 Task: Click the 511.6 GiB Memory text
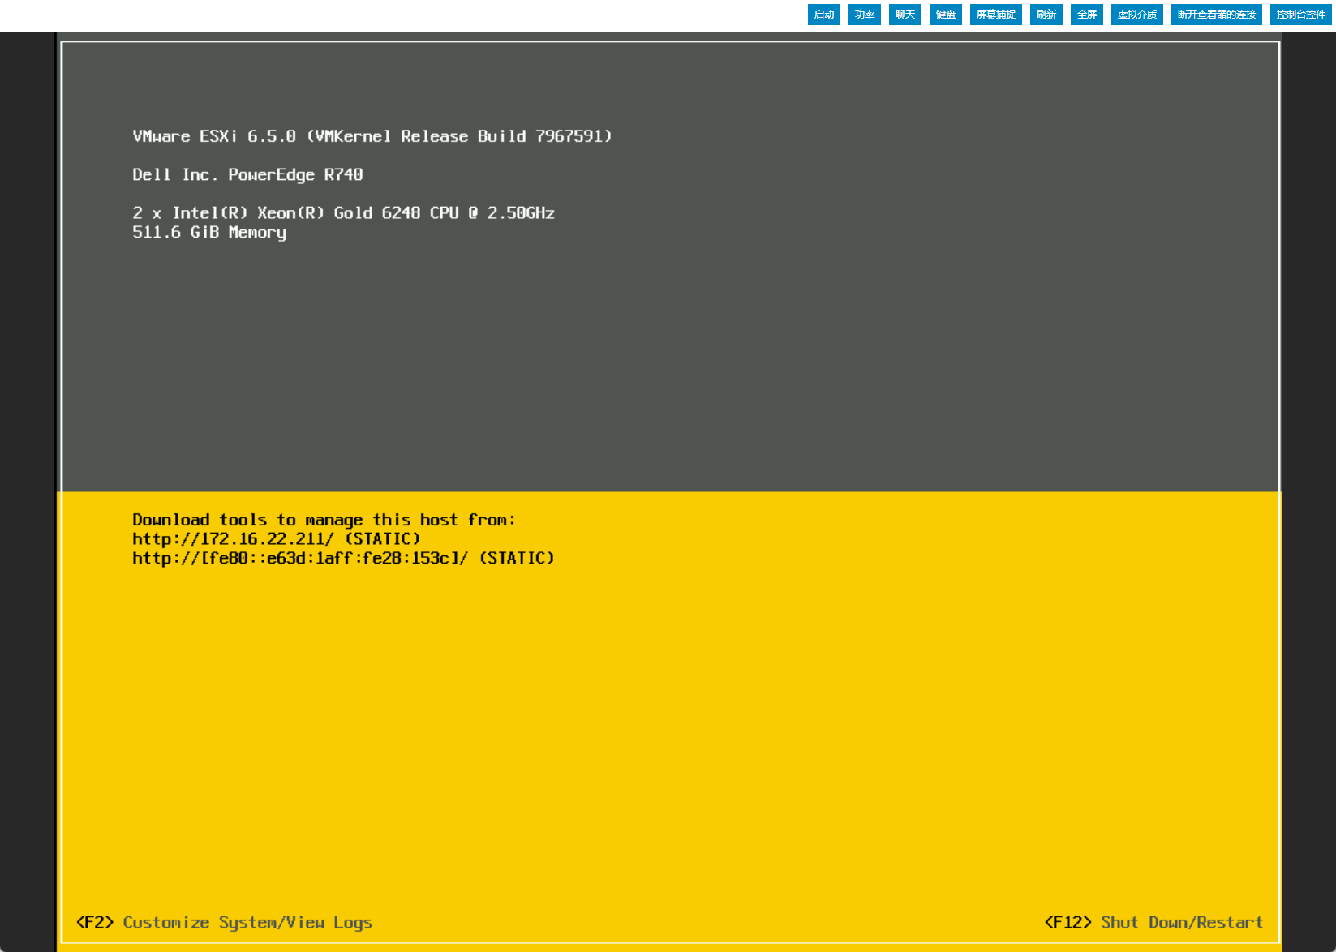pyautogui.click(x=209, y=233)
